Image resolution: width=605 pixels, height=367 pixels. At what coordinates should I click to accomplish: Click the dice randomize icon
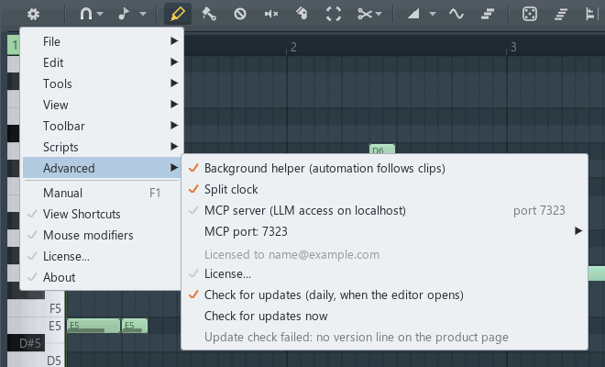coord(530,14)
